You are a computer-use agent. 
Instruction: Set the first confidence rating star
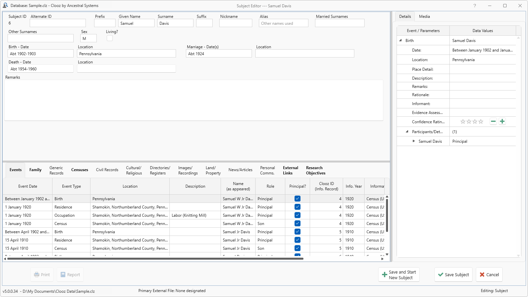coord(463,122)
